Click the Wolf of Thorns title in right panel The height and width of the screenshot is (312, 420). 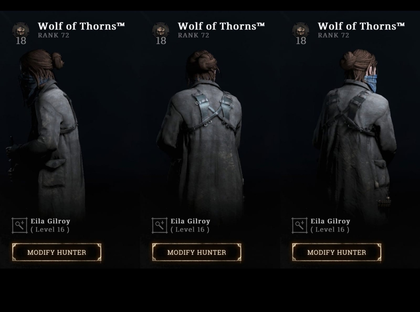[x=361, y=26]
